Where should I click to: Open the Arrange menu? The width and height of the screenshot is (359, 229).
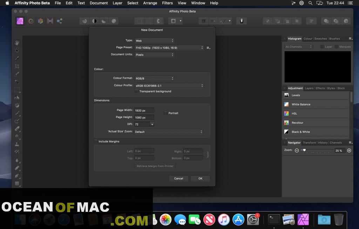click(x=150, y=3)
